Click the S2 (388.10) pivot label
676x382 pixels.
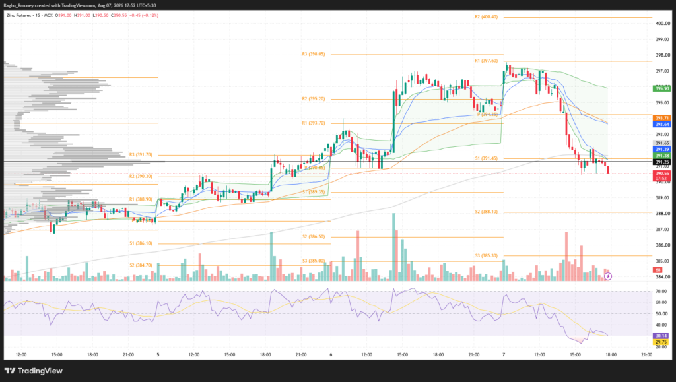pyautogui.click(x=487, y=212)
